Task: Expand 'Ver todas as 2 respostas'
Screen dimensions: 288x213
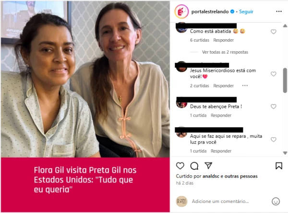Action: coord(225,52)
